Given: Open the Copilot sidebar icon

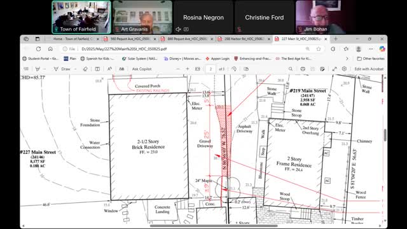Looking at the screenshot, I should 382,49.
